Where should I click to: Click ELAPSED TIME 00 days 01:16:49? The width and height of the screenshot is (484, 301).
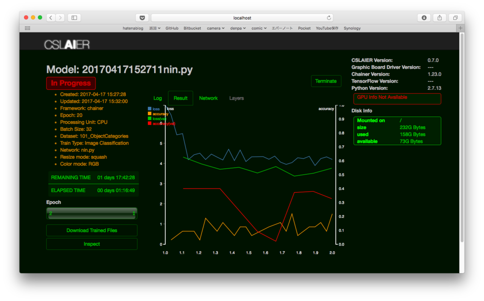click(x=93, y=190)
